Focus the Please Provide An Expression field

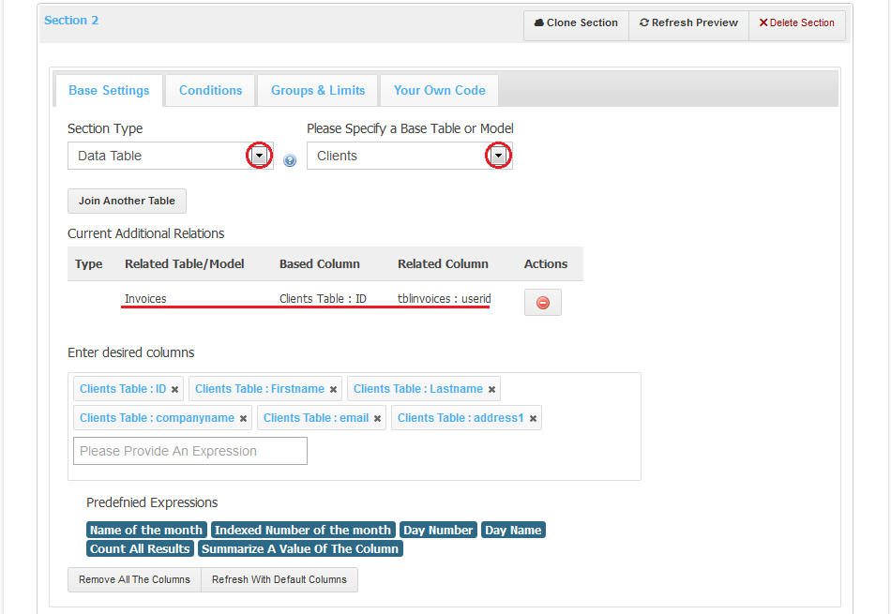190,451
